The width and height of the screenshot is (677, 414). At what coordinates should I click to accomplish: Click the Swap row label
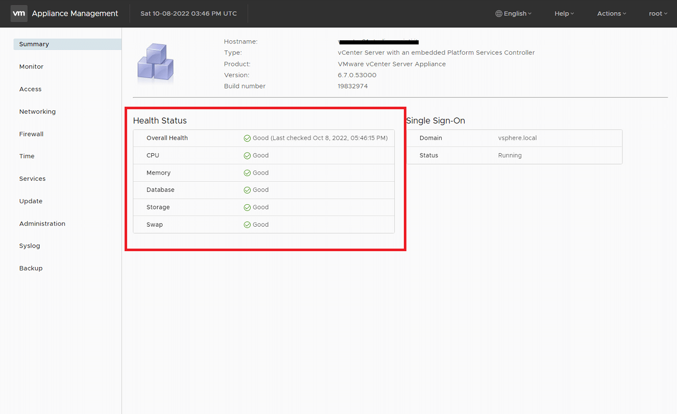(155, 225)
